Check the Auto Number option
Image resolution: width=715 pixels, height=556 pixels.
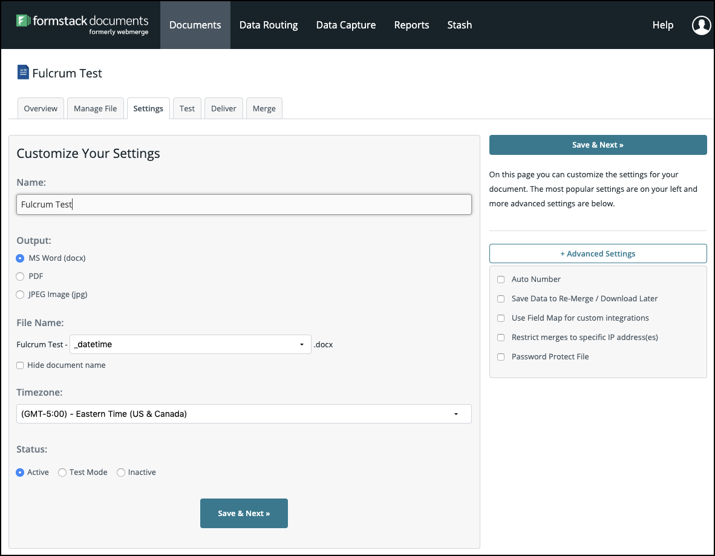501,280
